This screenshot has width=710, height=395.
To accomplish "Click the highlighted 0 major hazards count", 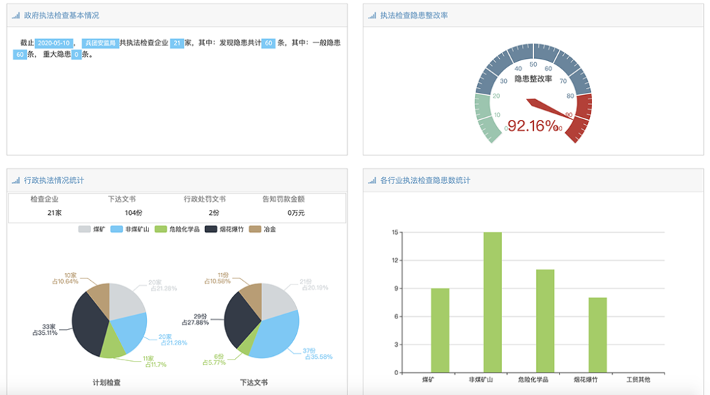I will coord(75,55).
